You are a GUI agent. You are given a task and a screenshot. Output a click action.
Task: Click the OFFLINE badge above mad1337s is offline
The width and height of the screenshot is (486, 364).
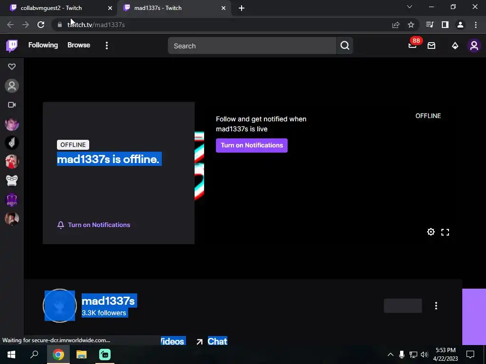pyautogui.click(x=73, y=145)
